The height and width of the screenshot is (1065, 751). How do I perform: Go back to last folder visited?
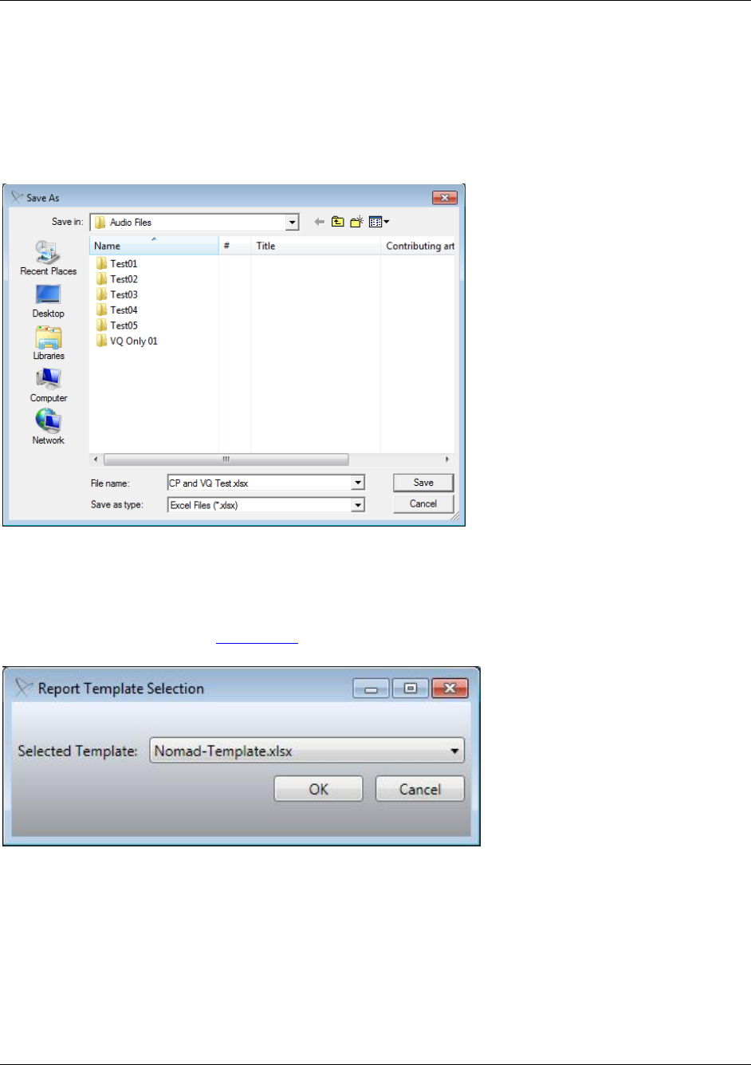(x=319, y=222)
